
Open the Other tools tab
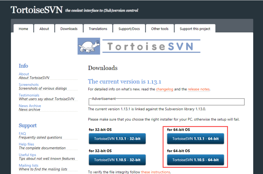pyautogui.click(x=160, y=29)
